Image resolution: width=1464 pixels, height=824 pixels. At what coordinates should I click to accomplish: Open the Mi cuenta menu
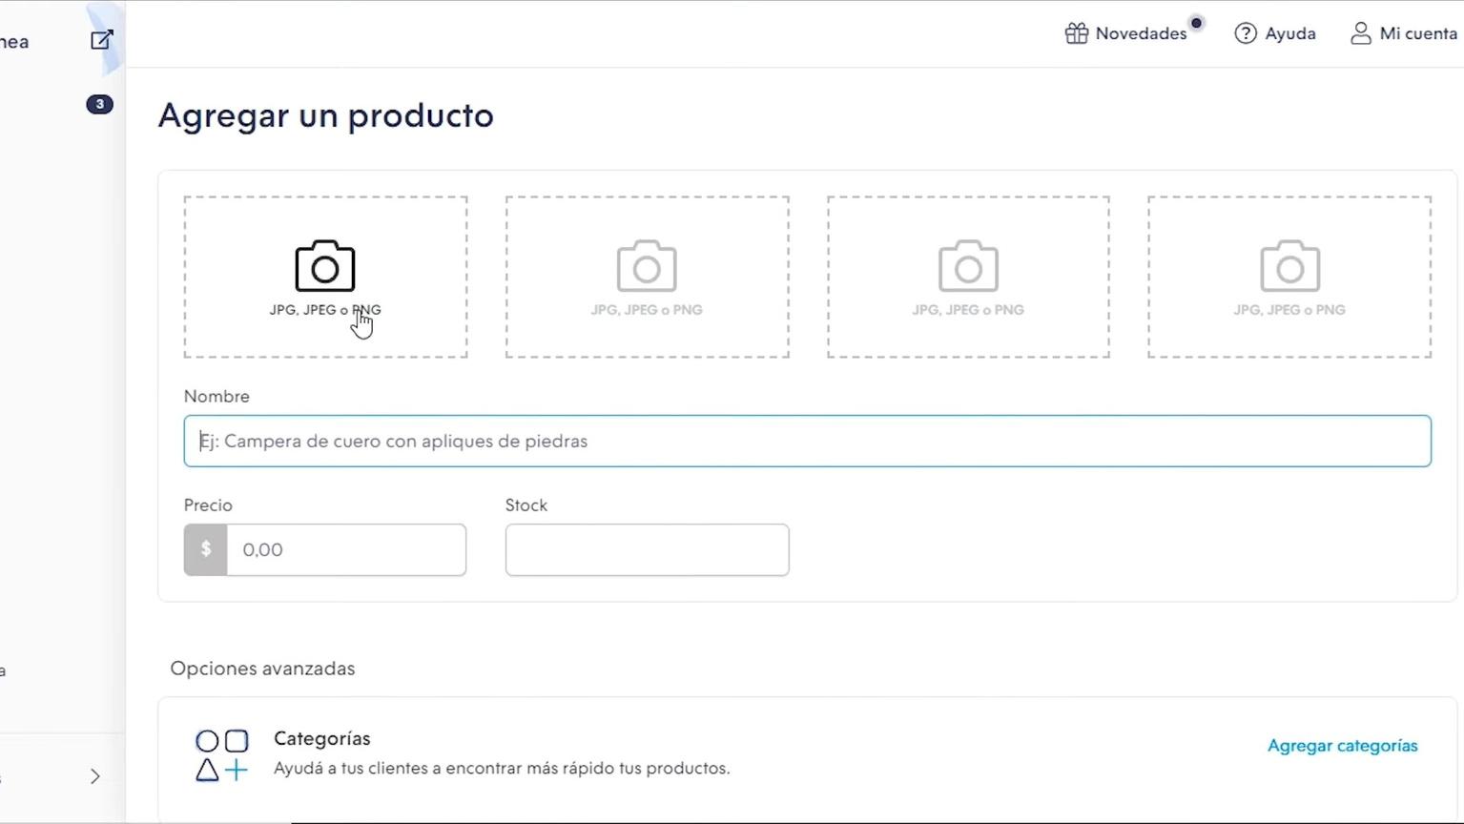(1417, 34)
